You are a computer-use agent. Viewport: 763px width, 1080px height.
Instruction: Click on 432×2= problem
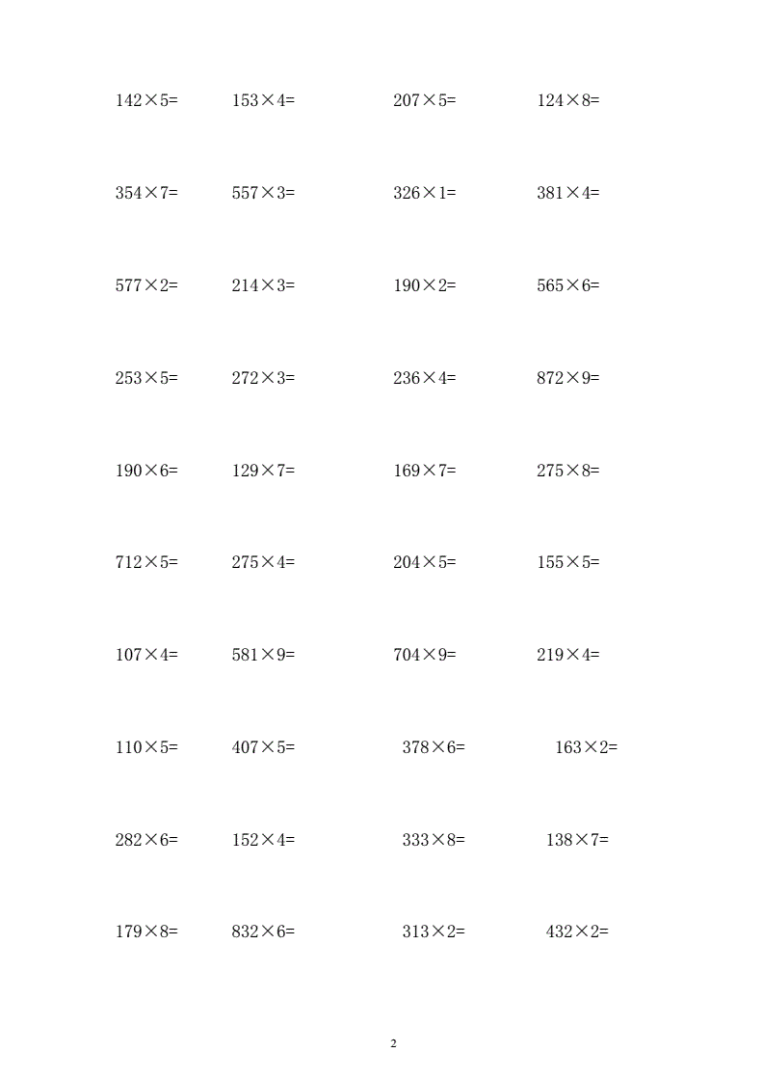577,931
